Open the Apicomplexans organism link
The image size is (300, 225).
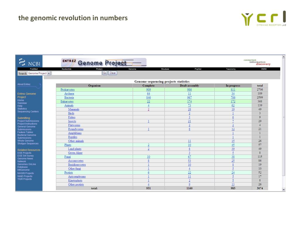77,177
